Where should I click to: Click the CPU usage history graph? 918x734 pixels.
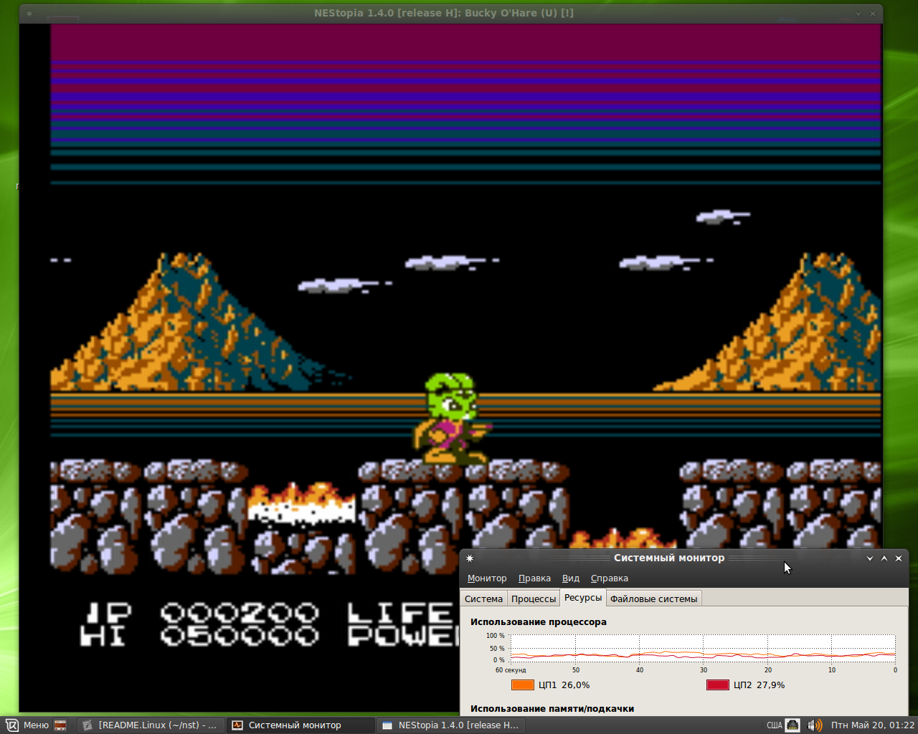703,649
